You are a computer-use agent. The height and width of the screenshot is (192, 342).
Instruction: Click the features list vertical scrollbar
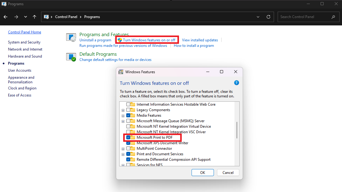pyautogui.click(x=237, y=130)
